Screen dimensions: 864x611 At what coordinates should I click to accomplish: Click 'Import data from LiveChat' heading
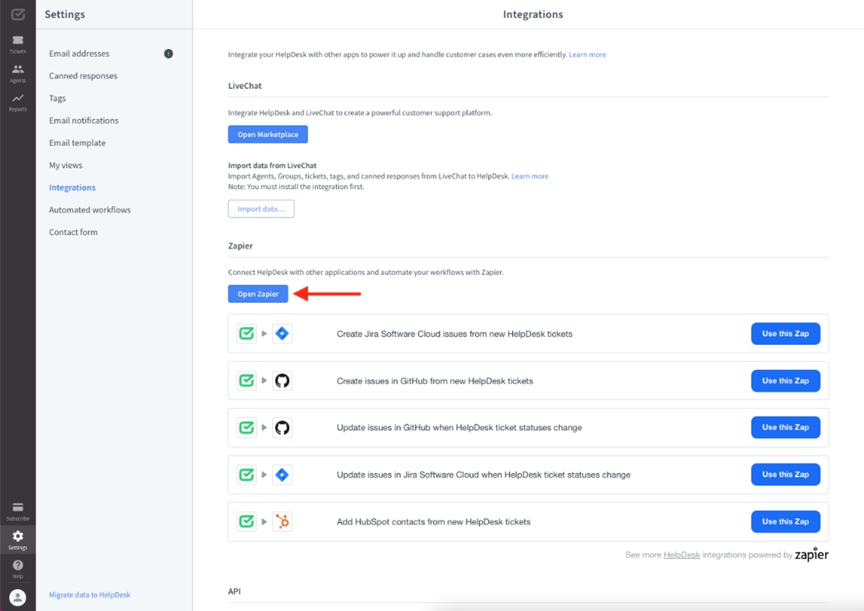click(x=272, y=165)
